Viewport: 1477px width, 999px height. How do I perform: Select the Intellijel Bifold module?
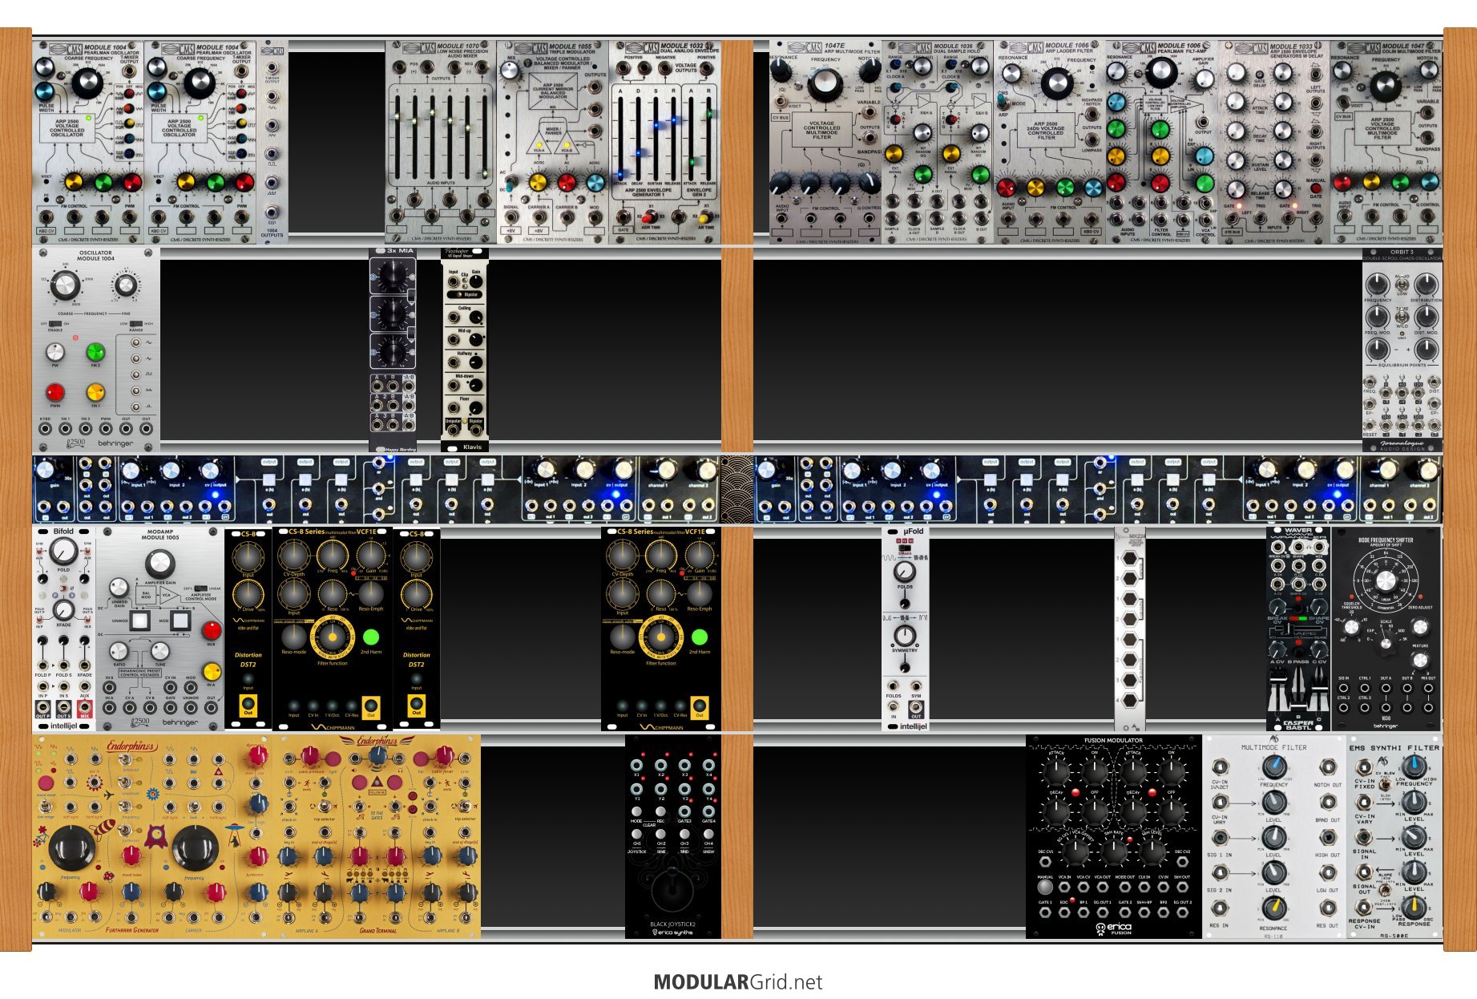64,629
